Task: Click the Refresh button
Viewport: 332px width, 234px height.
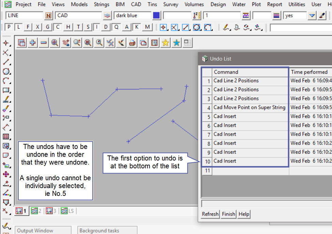Action: point(210,214)
